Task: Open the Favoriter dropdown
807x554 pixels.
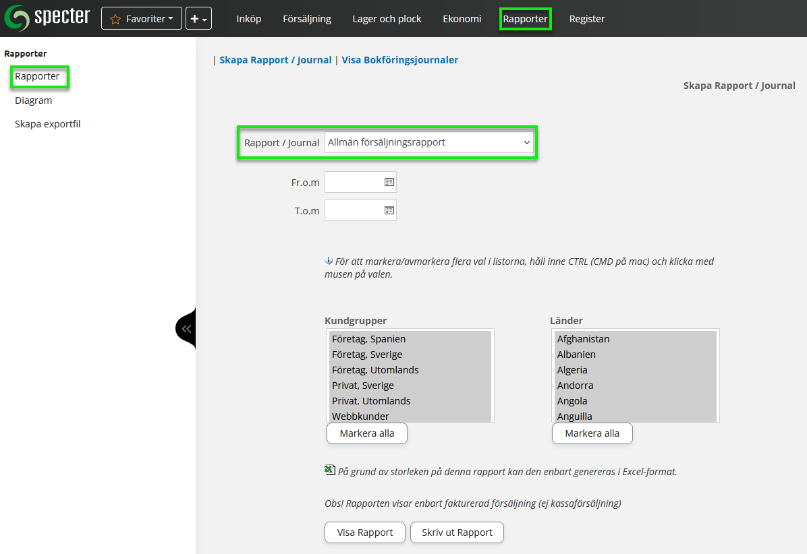Action: point(141,19)
